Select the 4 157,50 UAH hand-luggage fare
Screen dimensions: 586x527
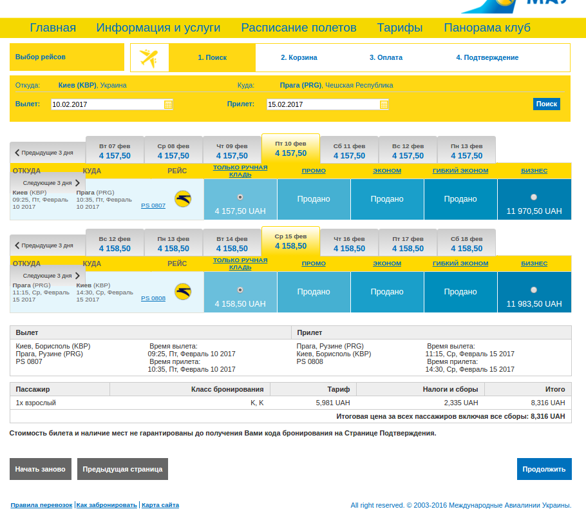pos(240,197)
